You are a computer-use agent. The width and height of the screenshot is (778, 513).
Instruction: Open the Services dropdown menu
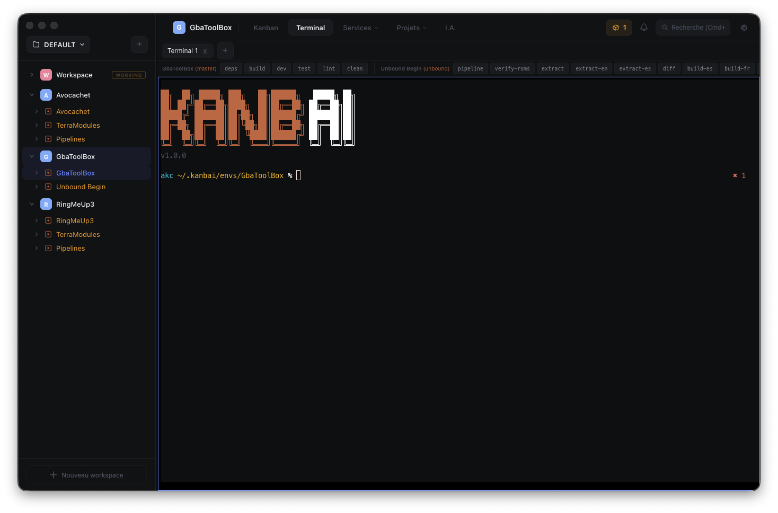click(360, 28)
